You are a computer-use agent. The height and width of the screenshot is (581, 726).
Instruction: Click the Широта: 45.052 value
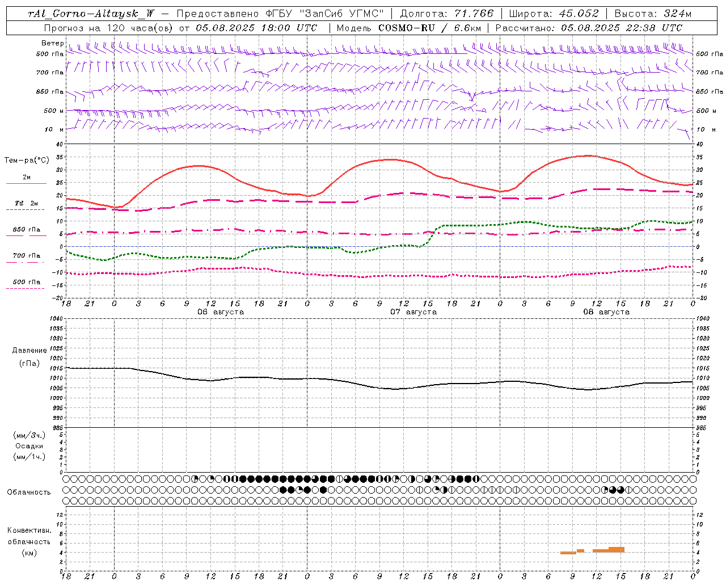coord(554,14)
